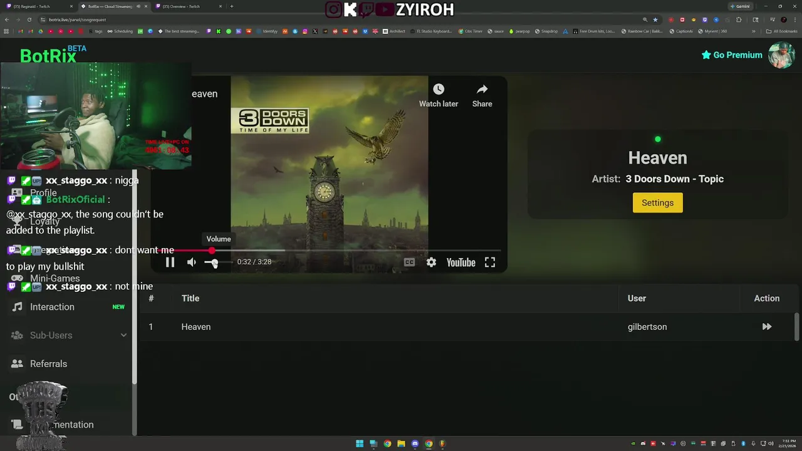Screen dimensions: 802x451
Task: Switch to the Overview - Twitch tab
Action: (188, 6)
